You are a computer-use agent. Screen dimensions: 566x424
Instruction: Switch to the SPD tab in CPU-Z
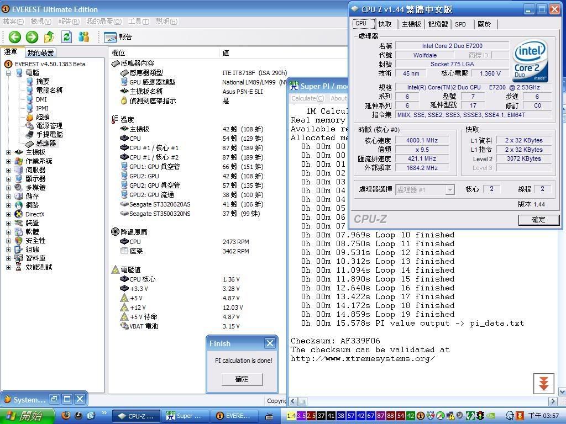click(x=460, y=24)
